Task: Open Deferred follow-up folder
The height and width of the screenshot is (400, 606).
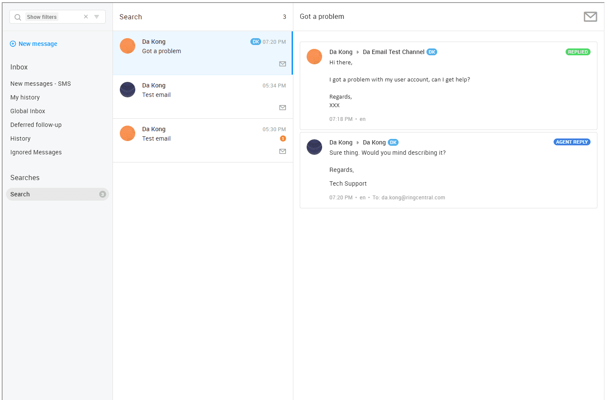Action: 36,125
